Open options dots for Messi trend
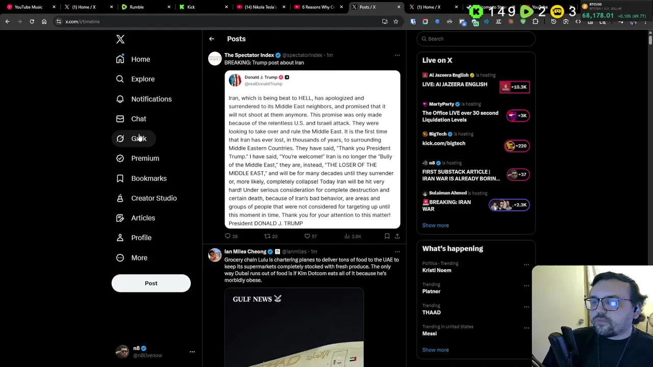Image resolution: width=653 pixels, height=367 pixels. click(526, 328)
